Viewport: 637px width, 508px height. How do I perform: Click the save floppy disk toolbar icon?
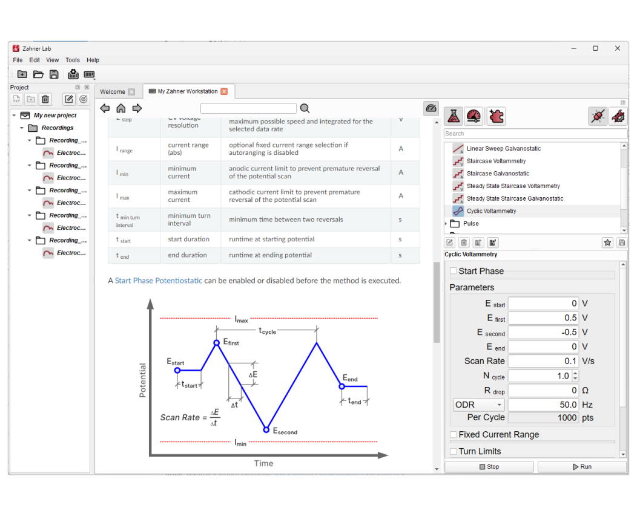(54, 74)
